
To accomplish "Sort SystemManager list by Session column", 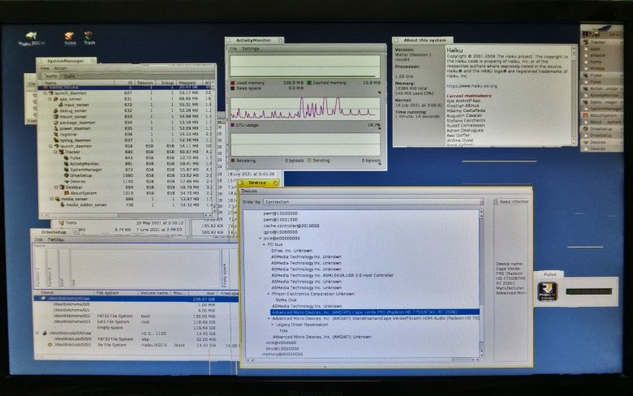I will click(144, 83).
